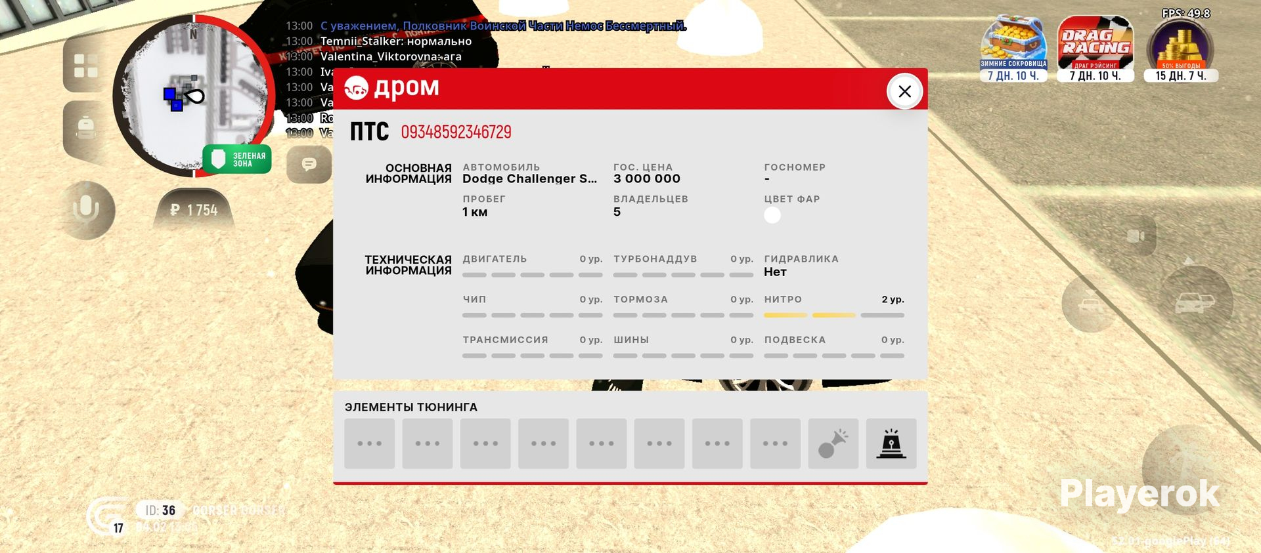The image size is (1261, 553).
Task: Click the headlight color white swatch
Action: (x=772, y=215)
